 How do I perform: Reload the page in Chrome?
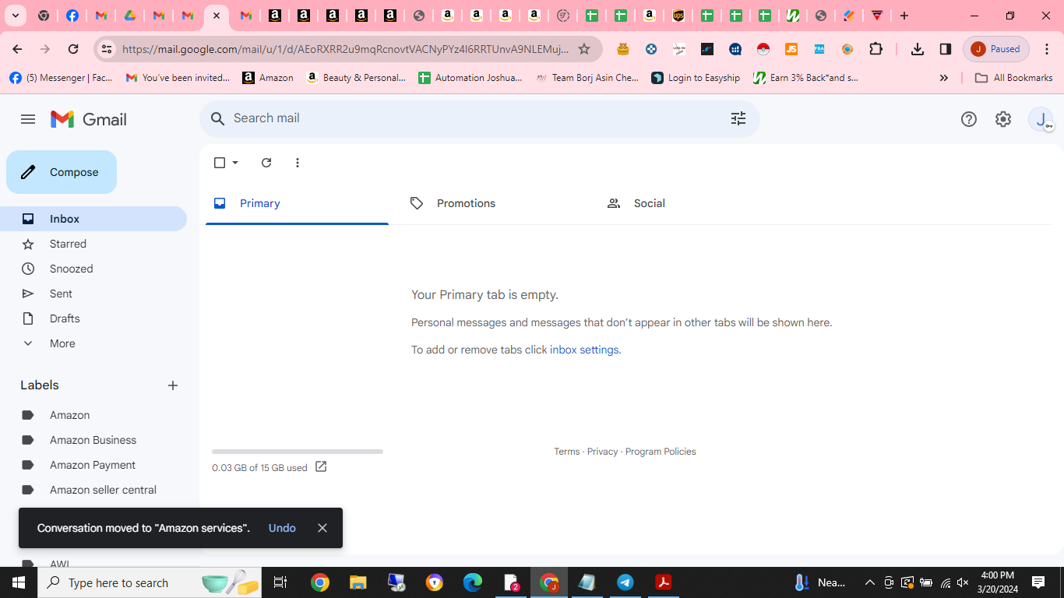(x=73, y=49)
